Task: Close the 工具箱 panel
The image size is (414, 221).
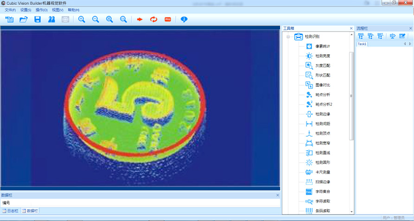Action: coord(351,29)
